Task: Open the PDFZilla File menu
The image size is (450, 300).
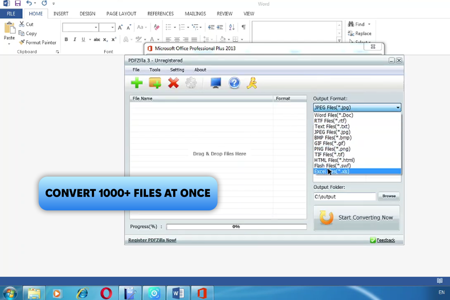Action: 136,70
